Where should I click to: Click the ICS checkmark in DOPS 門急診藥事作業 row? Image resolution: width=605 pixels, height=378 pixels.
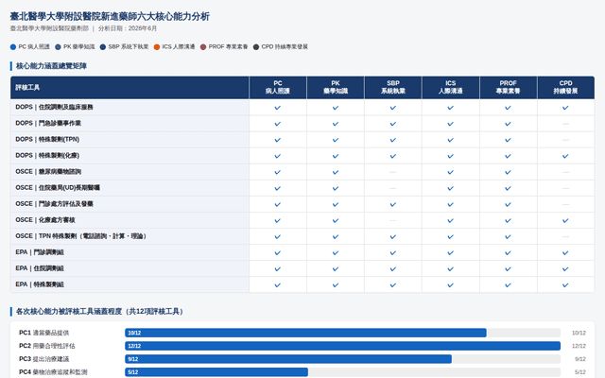point(450,124)
